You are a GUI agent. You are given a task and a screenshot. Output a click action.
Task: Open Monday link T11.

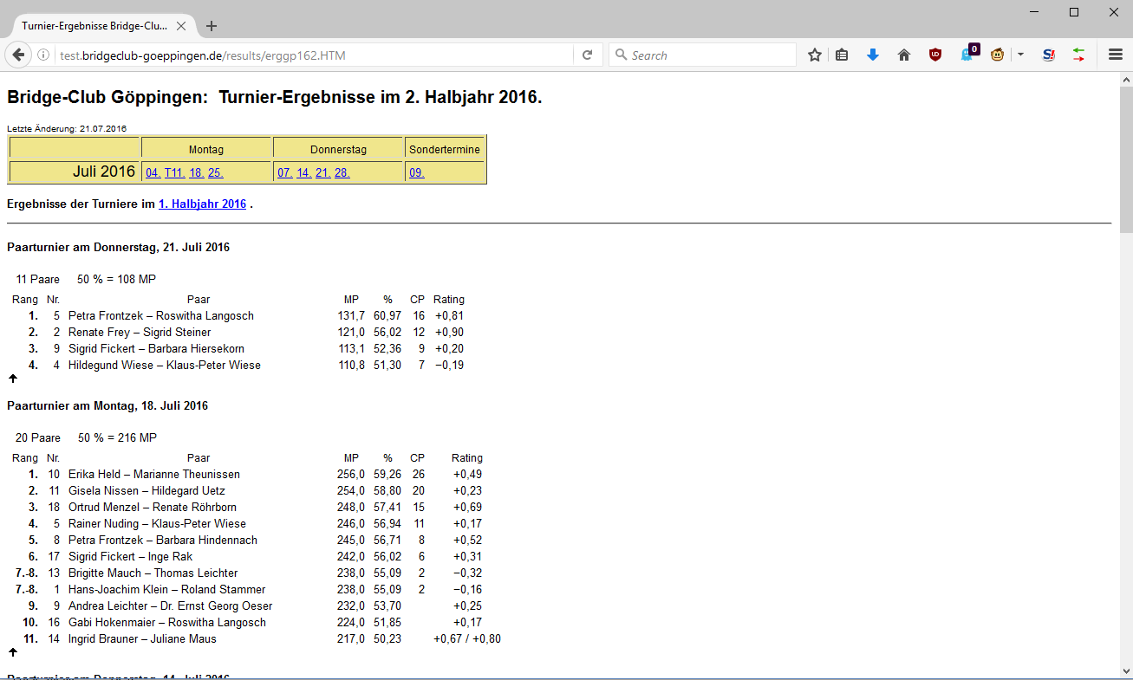[x=174, y=172]
